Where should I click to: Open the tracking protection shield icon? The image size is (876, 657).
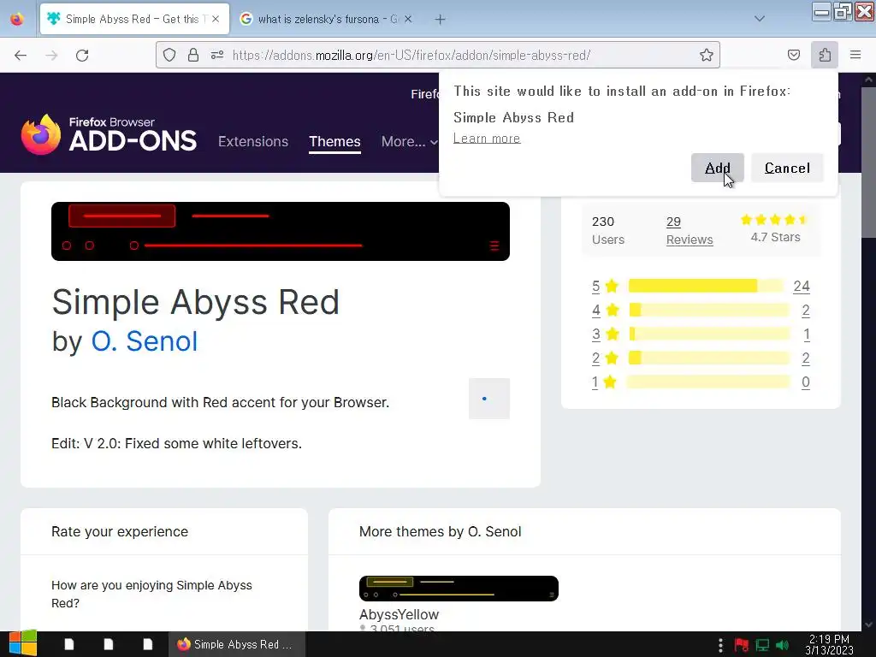click(169, 55)
